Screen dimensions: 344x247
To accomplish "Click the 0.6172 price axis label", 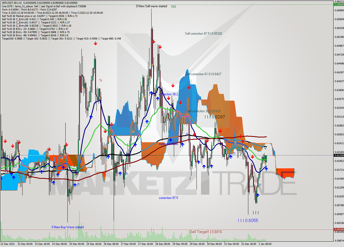I will (339, 170).
